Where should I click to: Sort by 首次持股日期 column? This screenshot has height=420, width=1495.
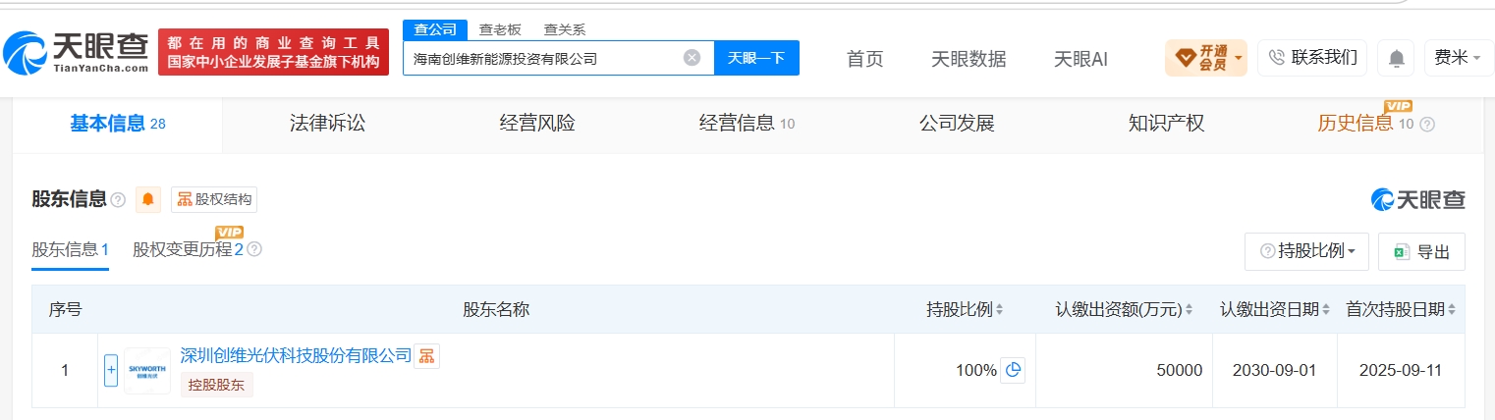pos(1401,309)
